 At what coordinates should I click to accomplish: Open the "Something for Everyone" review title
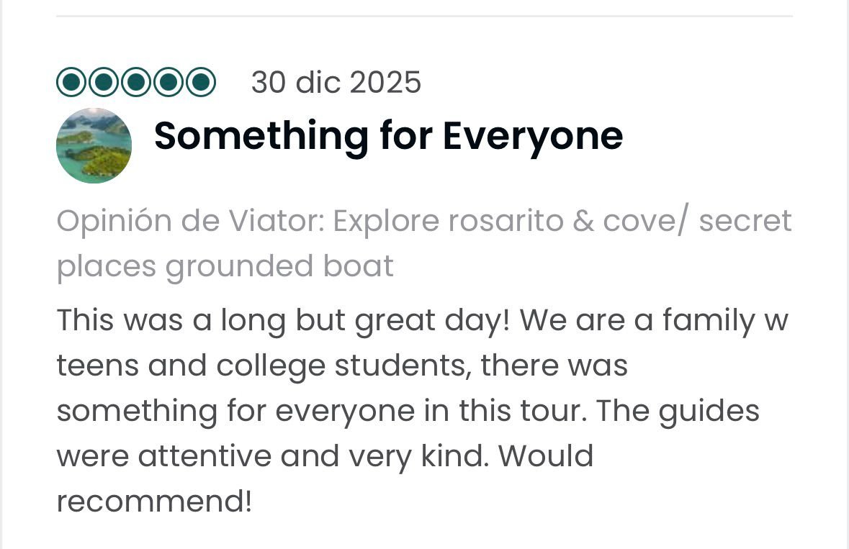tap(388, 135)
